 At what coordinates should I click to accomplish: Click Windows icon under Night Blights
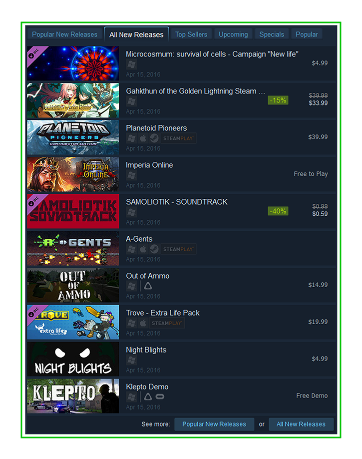(131, 360)
